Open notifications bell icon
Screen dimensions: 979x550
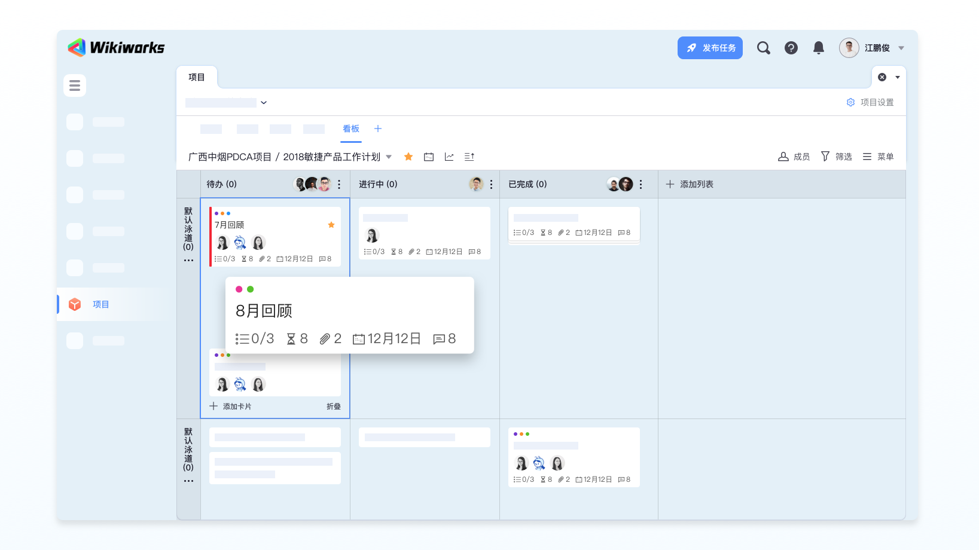coord(818,48)
